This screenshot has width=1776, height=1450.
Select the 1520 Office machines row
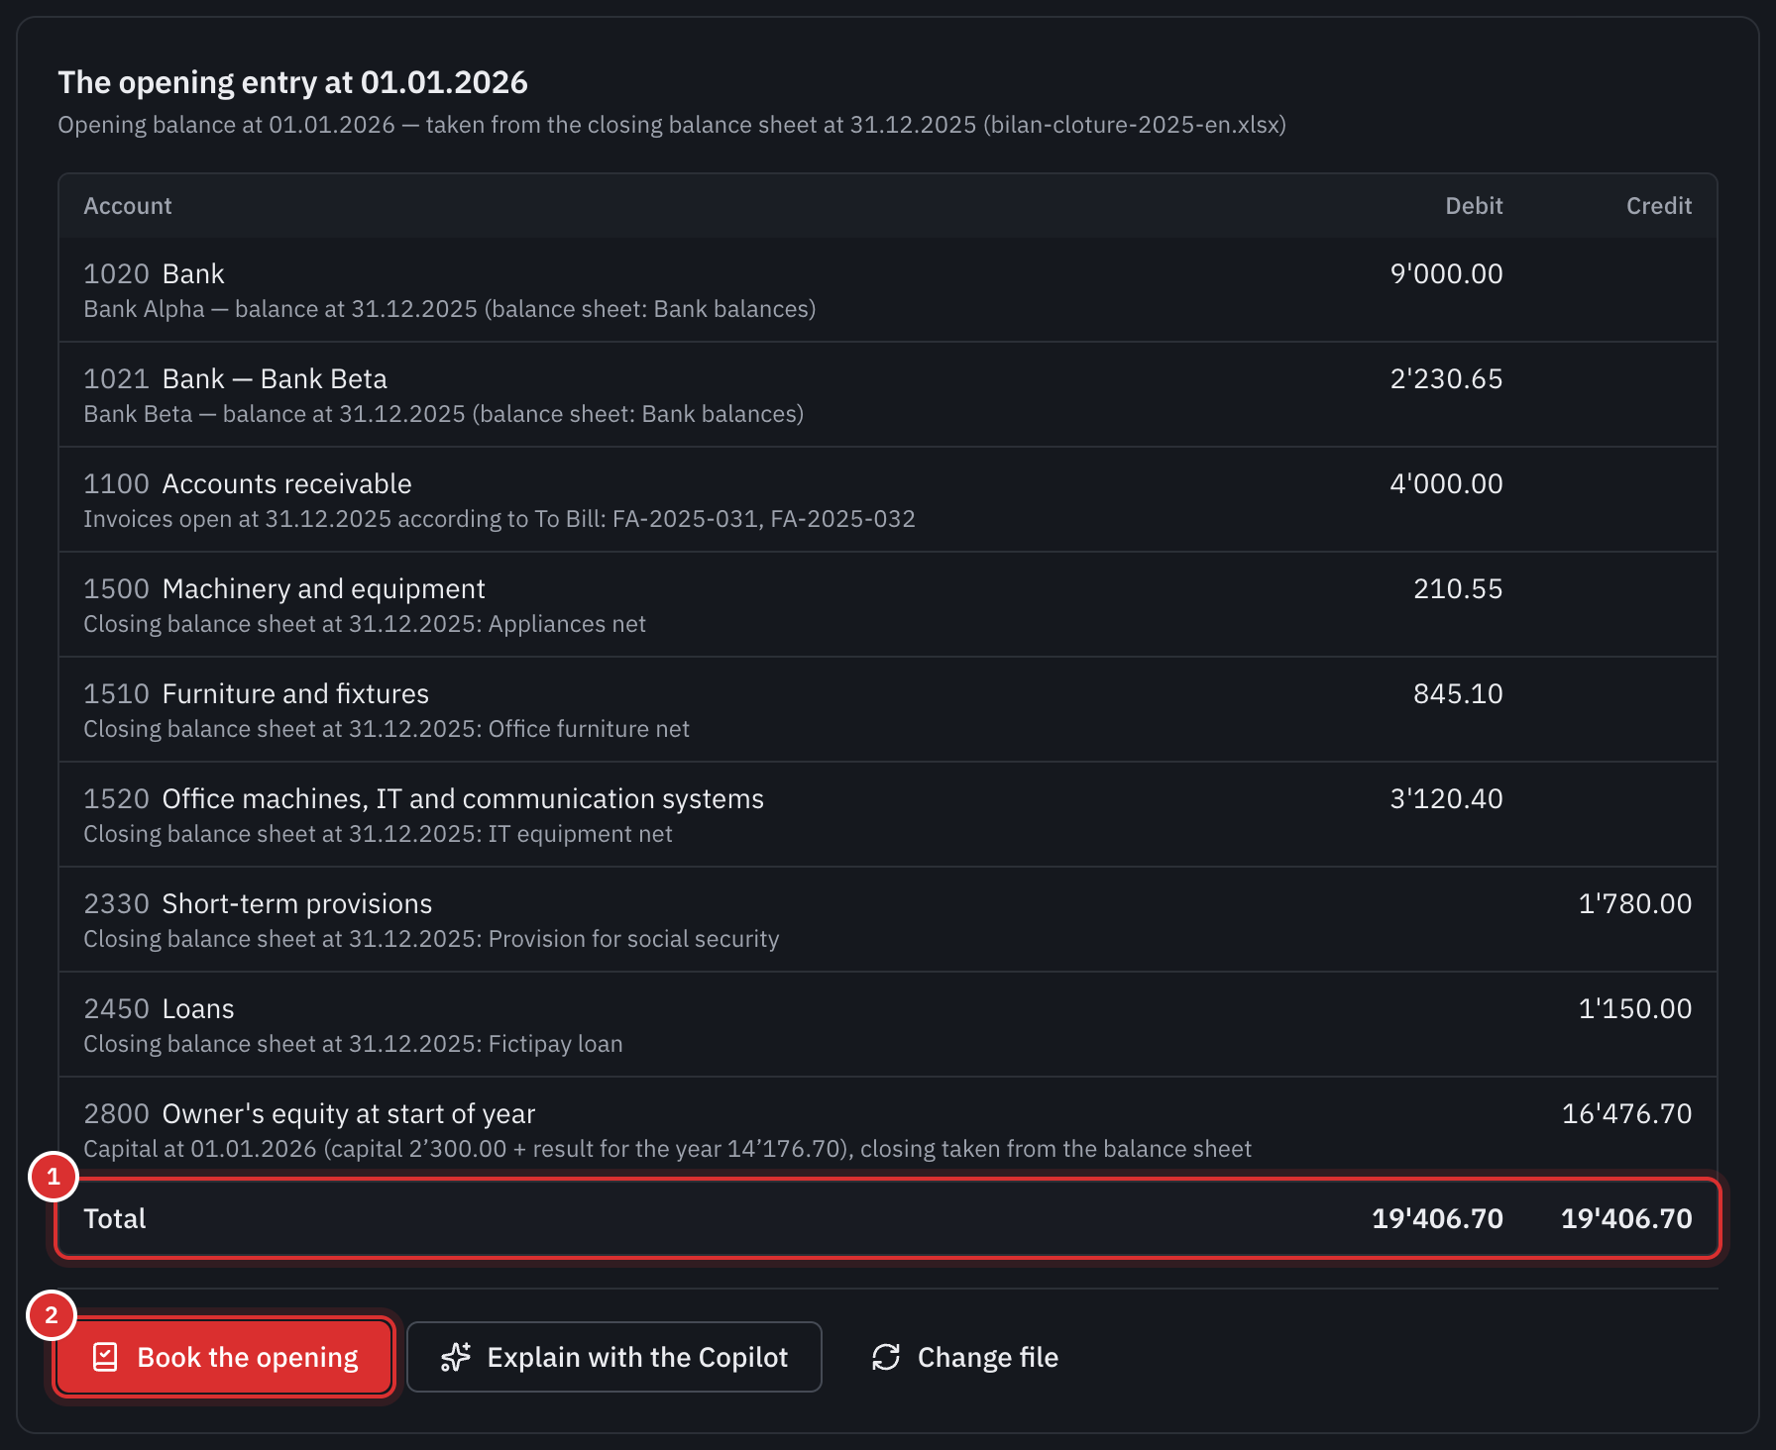pyautogui.click(x=888, y=815)
